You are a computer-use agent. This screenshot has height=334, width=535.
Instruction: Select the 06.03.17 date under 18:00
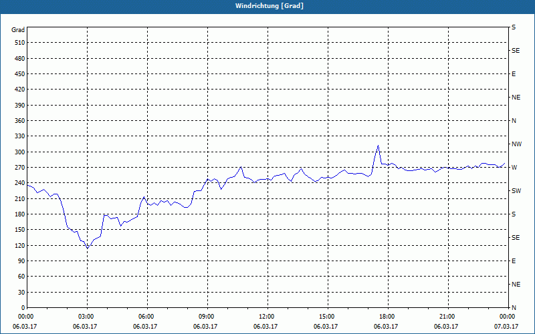coord(386,326)
